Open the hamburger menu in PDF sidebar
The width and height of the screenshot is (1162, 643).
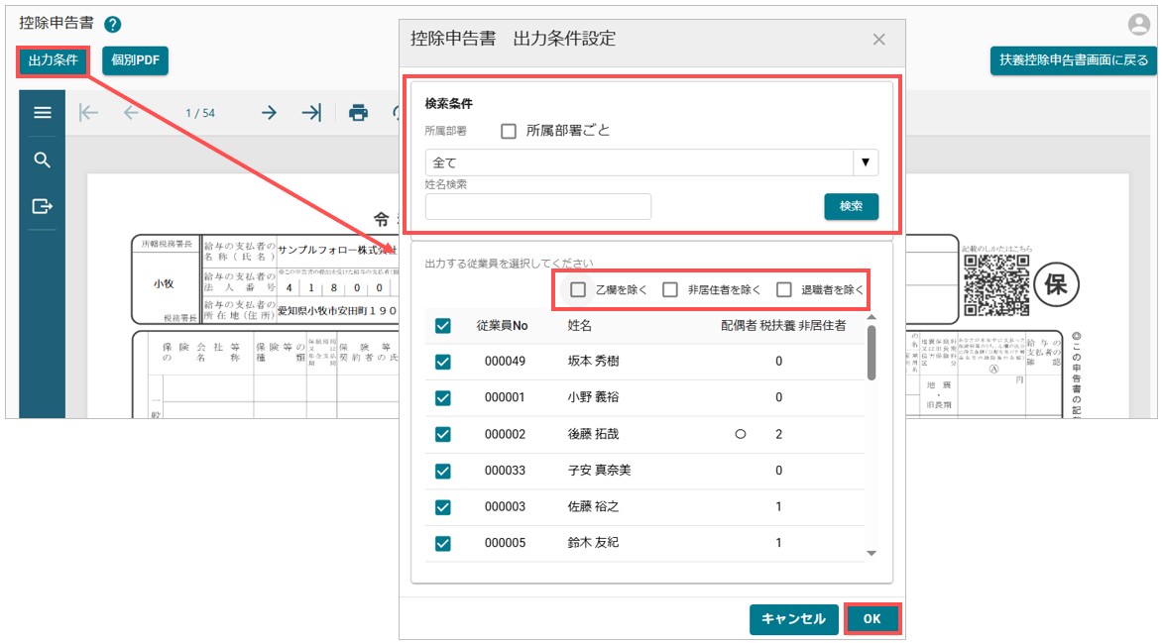click(x=42, y=113)
